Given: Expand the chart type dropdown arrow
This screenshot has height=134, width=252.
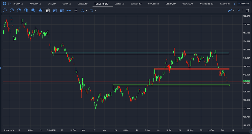Looking at the screenshot, I should 242,10.
